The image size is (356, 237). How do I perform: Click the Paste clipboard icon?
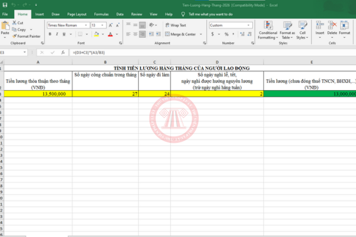[5, 26]
